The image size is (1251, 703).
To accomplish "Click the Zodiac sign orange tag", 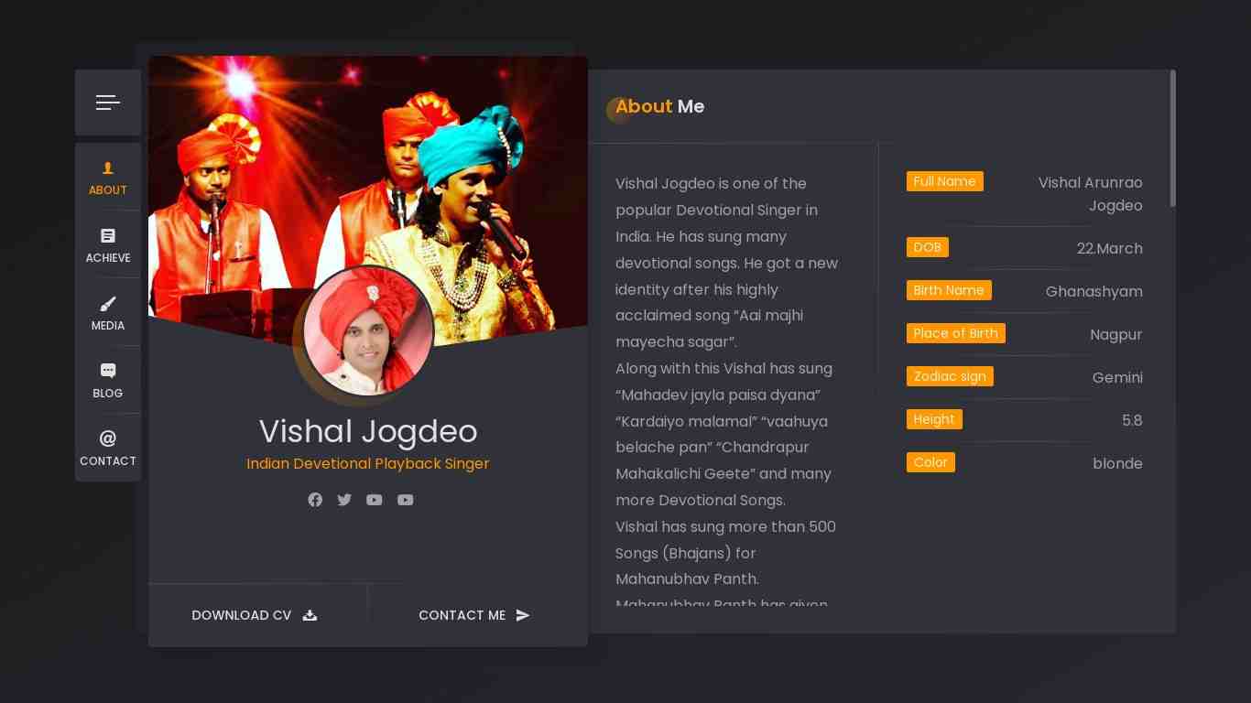I will coord(950,376).
